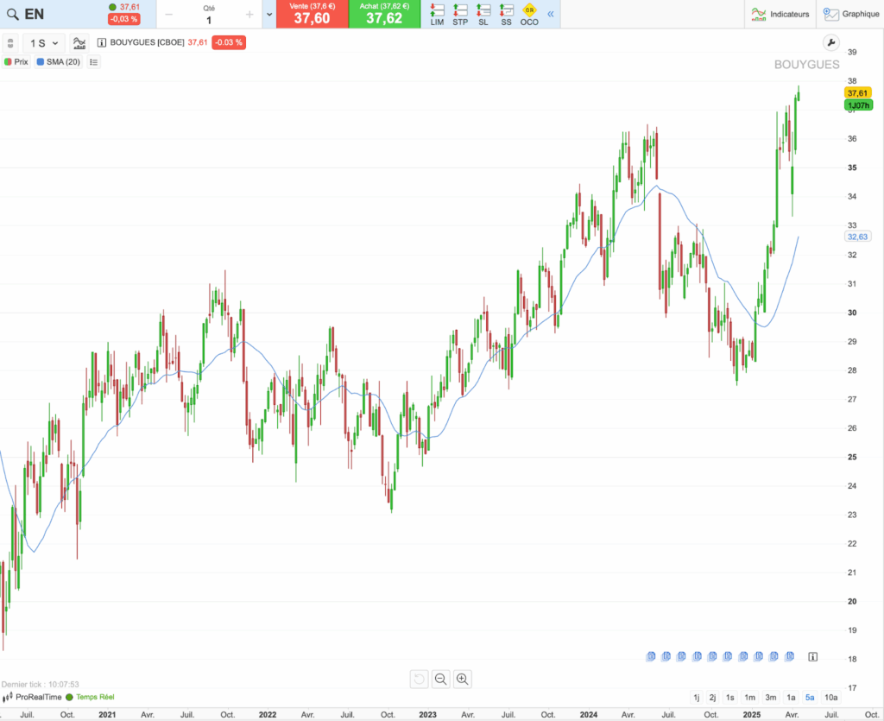Open the leftmost news document icon
This screenshot has height=721, width=884.
[651, 656]
